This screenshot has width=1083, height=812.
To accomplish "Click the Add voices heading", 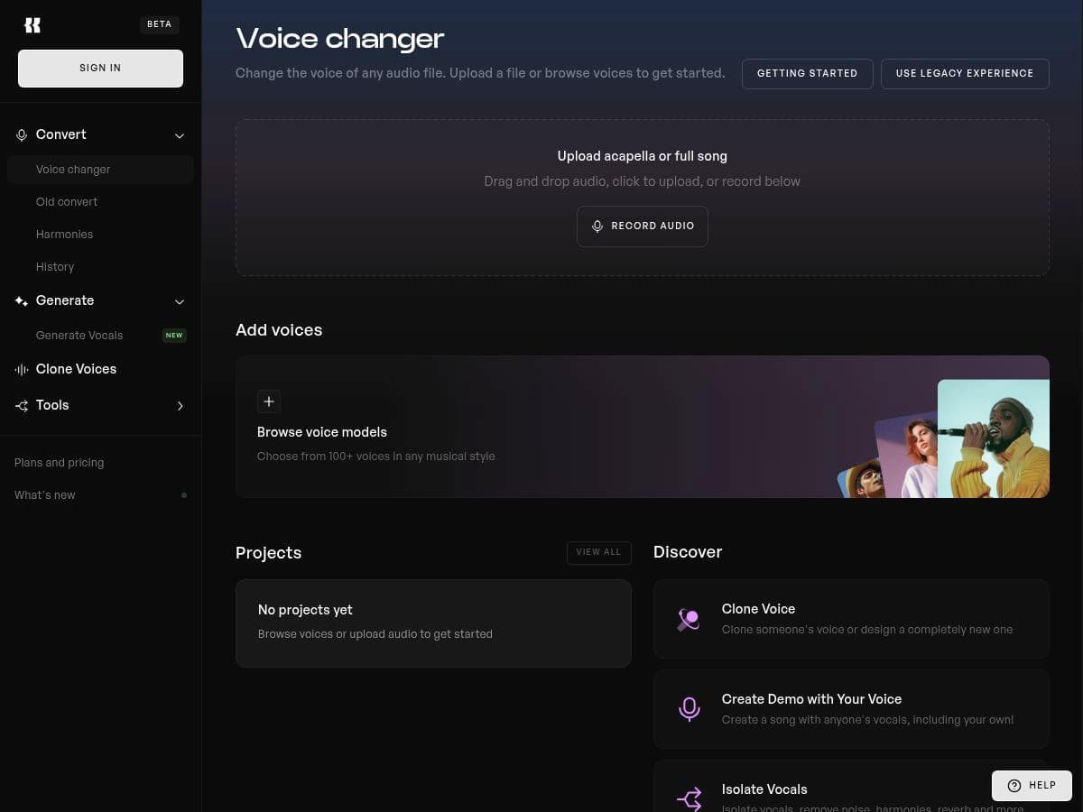I will 279,330.
